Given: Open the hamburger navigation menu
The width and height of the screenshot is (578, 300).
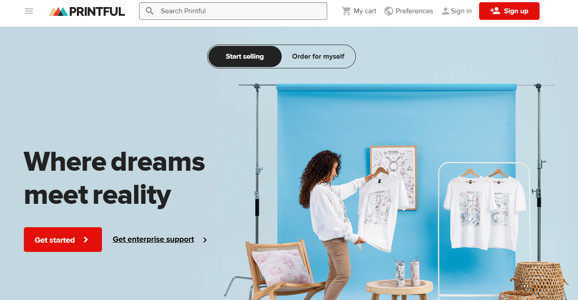Looking at the screenshot, I should pyautogui.click(x=29, y=11).
